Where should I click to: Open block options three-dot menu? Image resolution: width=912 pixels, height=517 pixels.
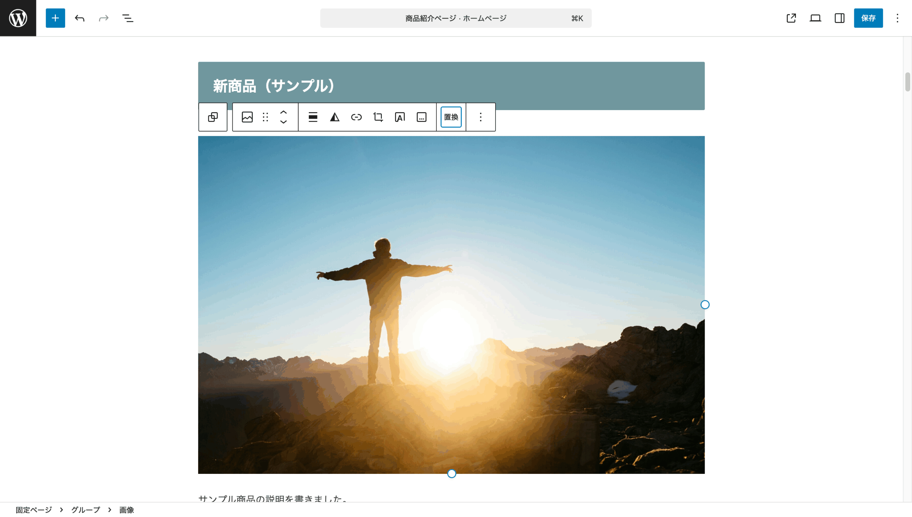480,117
